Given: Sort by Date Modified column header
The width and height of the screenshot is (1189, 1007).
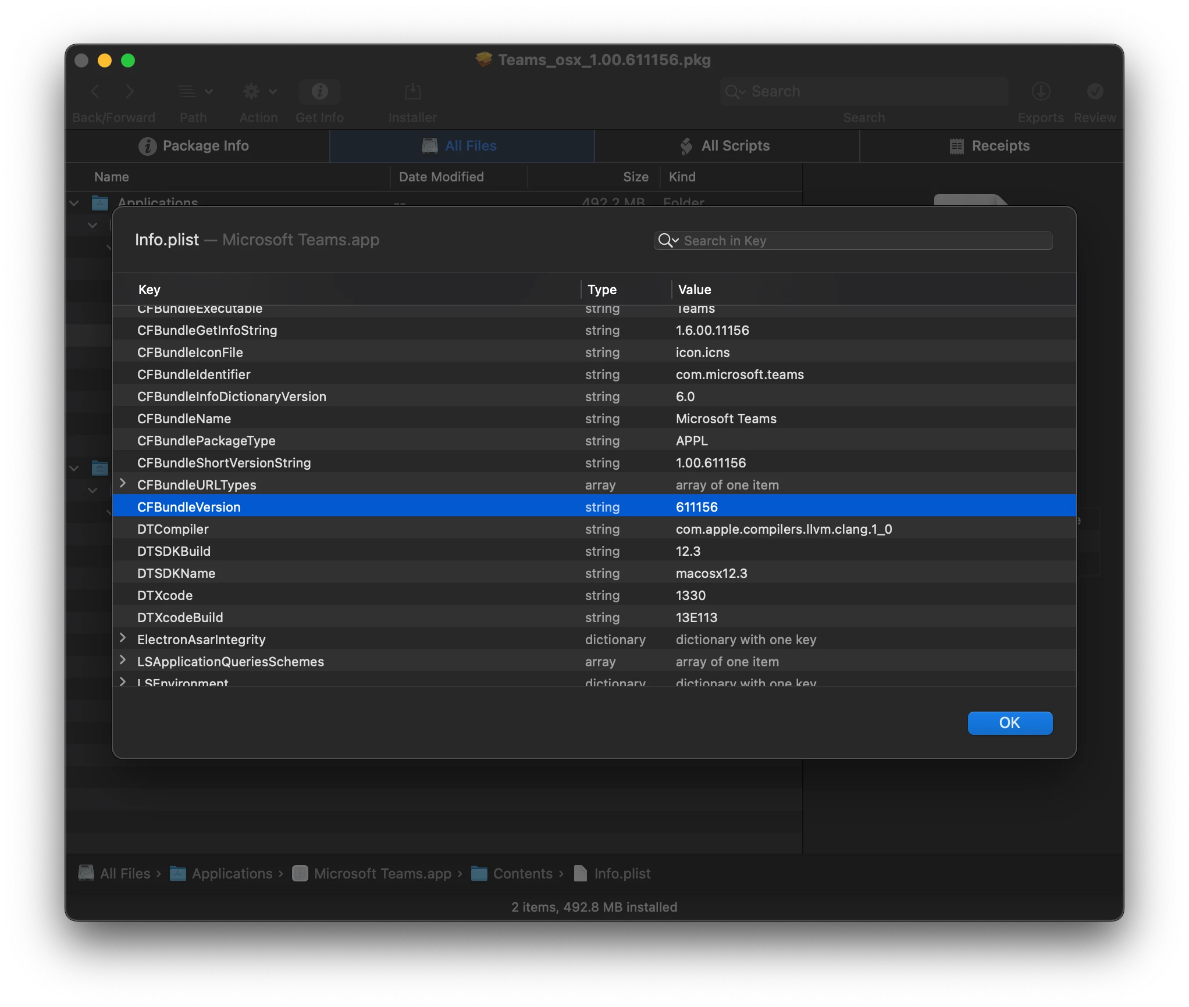Looking at the screenshot, I should [x=441, y=177].
